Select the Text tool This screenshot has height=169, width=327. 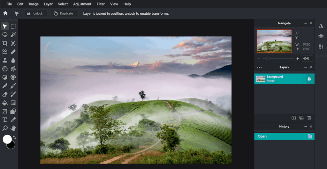pos(5,120)
